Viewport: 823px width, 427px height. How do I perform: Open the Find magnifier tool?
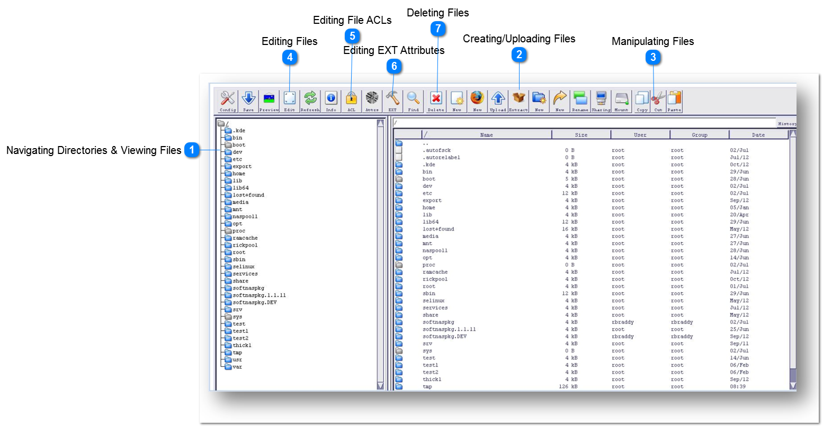click(414, 101)
